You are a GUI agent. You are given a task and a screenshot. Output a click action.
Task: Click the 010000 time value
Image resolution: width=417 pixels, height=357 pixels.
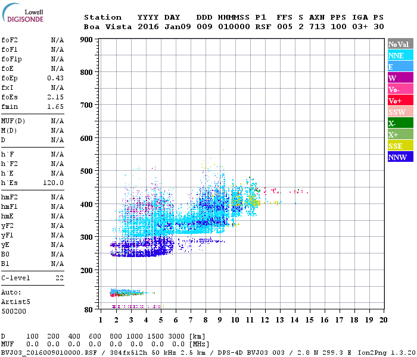(x=234, y=27)
